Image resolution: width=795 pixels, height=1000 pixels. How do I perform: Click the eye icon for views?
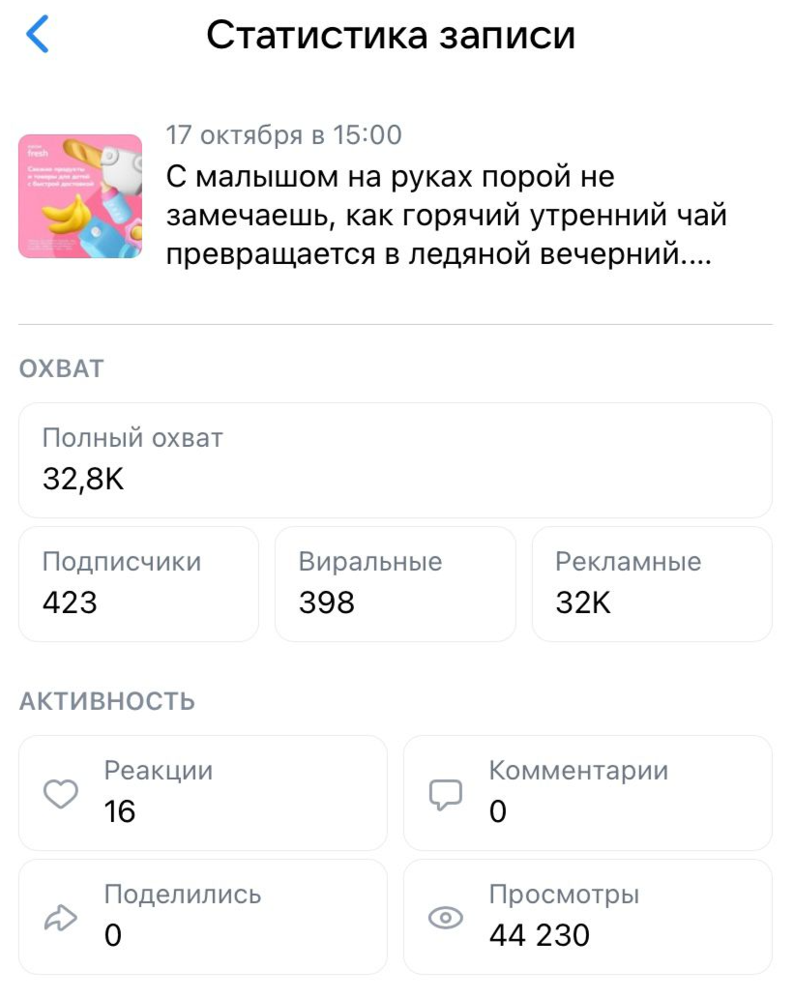point(445,919)
